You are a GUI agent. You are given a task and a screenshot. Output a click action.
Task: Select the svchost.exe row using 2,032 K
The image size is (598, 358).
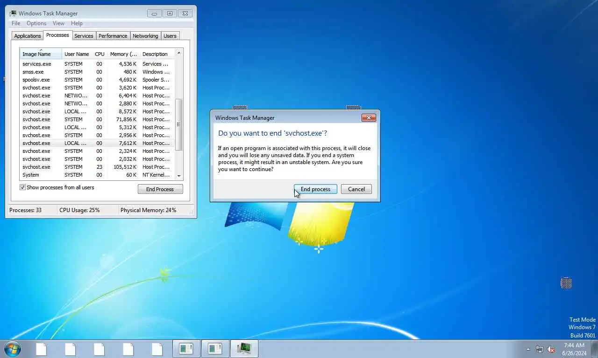coord(97,159)
